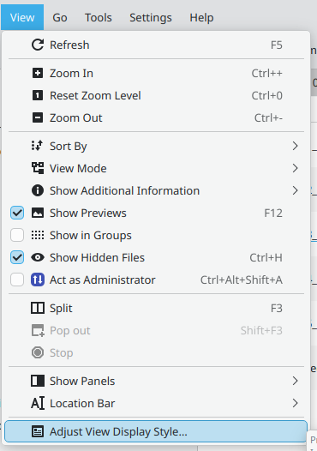This screenshot has height=451, width=317.
Task: Click the Refresh circular arrow icon
Action: [x=38, y=45]
